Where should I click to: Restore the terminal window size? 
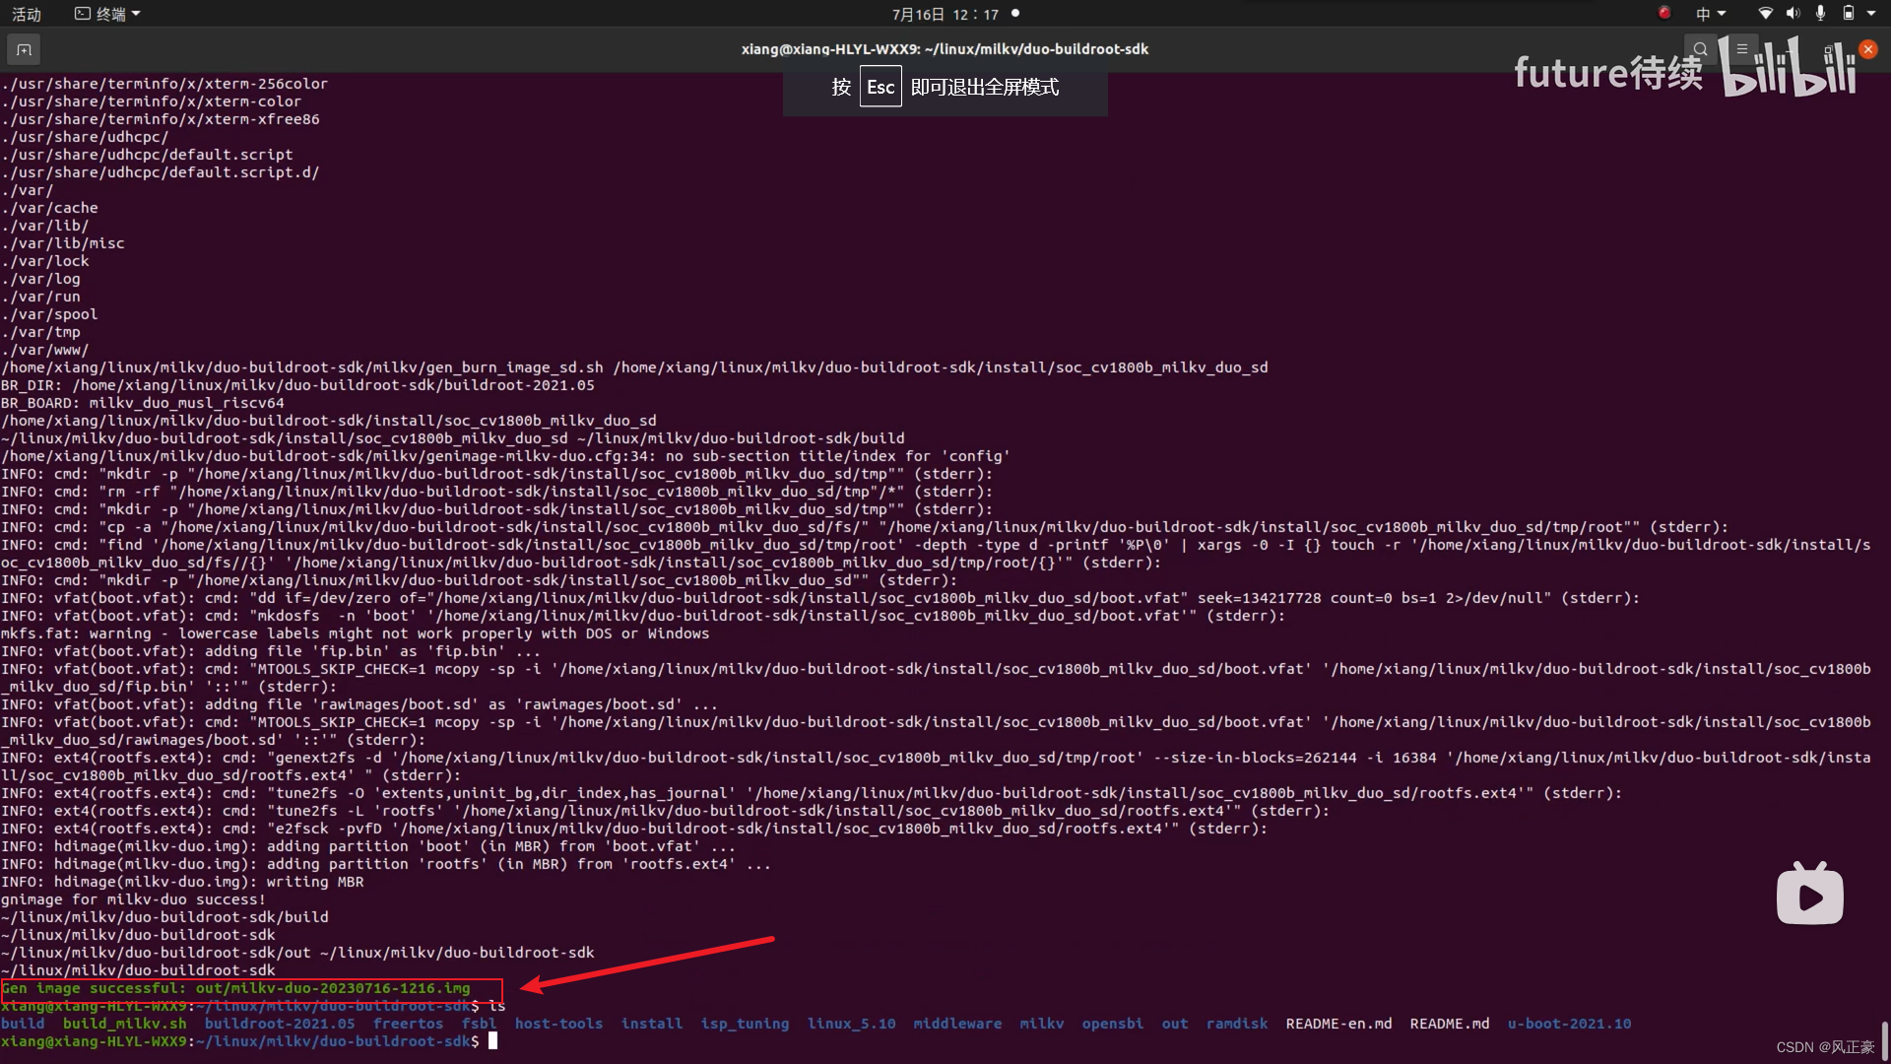pos(1829,49)
